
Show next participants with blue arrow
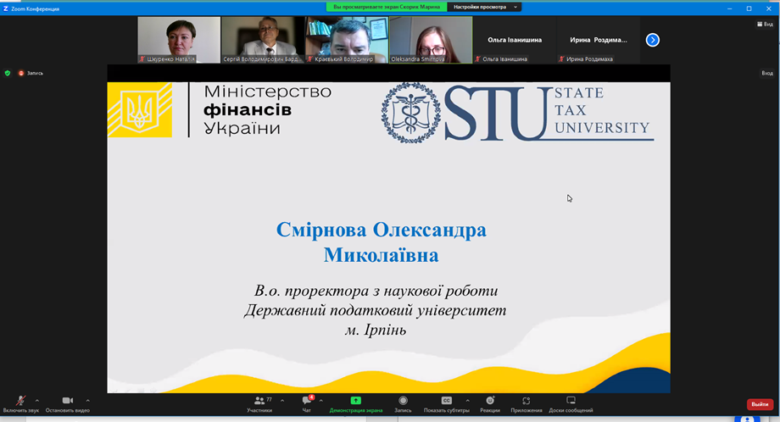point(653,40)
